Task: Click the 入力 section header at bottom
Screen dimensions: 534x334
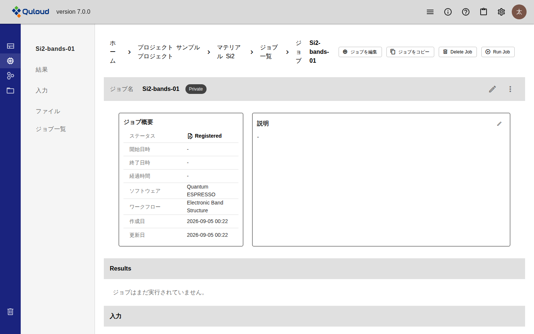Action: 314,316
